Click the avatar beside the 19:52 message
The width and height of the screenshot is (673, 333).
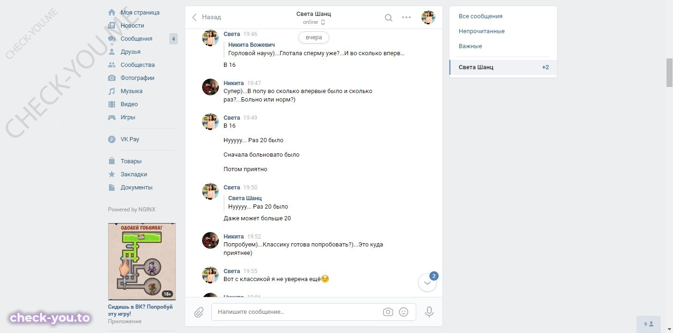click(210, 240)
